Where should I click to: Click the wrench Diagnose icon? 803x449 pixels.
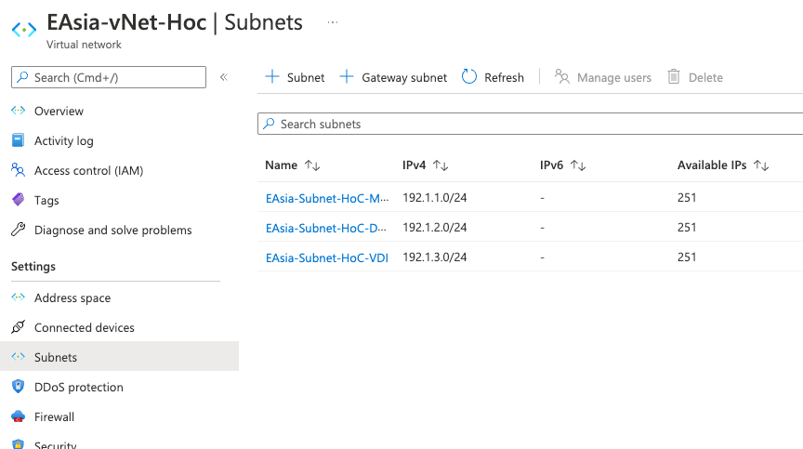(x=18, y=230)
